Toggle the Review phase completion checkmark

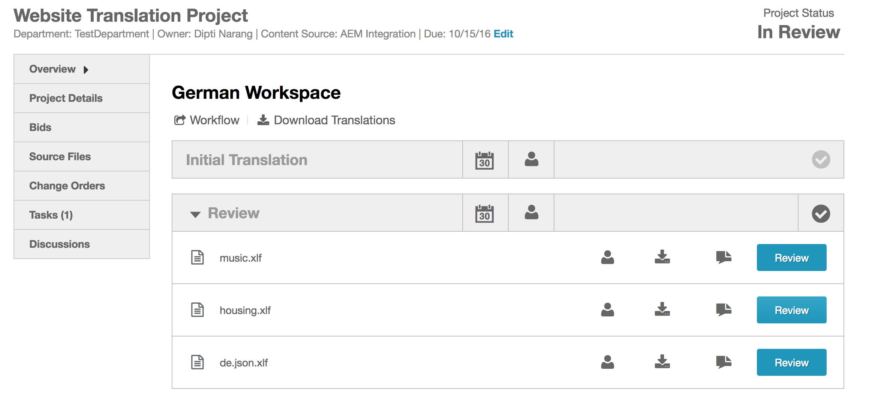(x=821, y=213)
